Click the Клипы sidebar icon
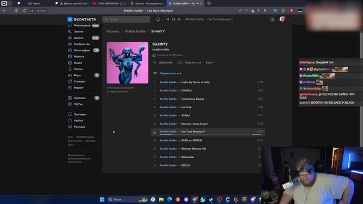Screen dimensions: 363x204 (x=70, y=69)
